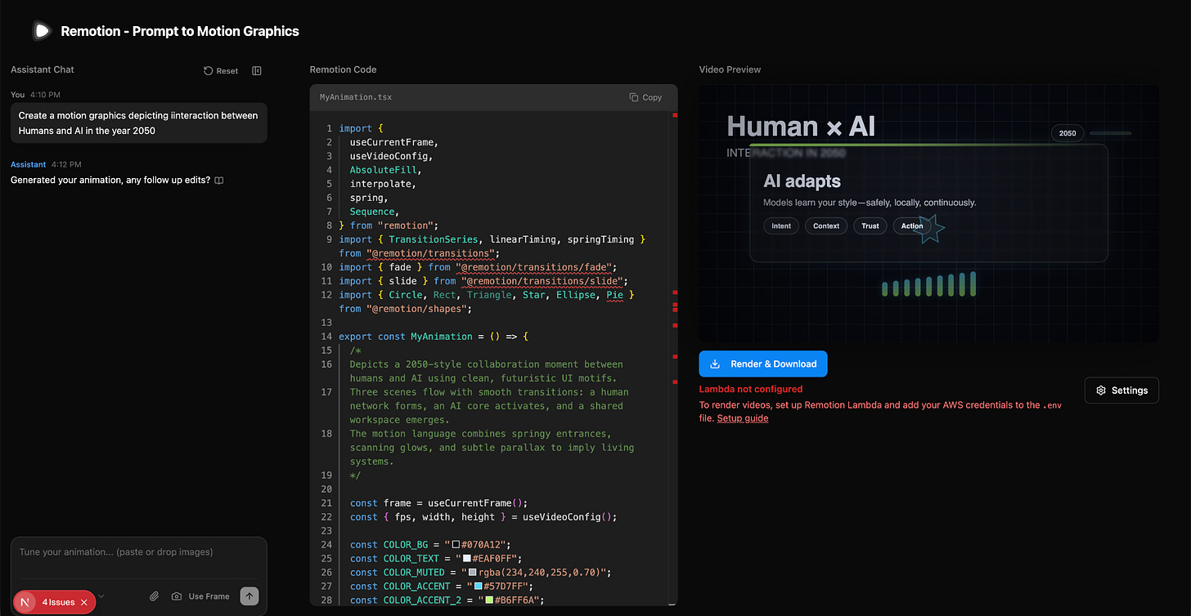The height and width of the screenshot is (616, 1191).
Task: Open the model dropdown chevron in chat input
Action: (x=101, y=596)
